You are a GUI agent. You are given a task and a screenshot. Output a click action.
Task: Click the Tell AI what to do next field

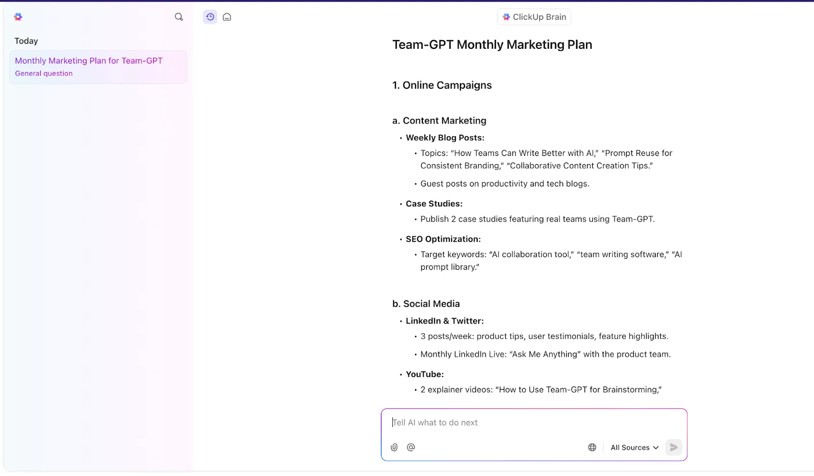pyautogui.click(x=534, y=422)
